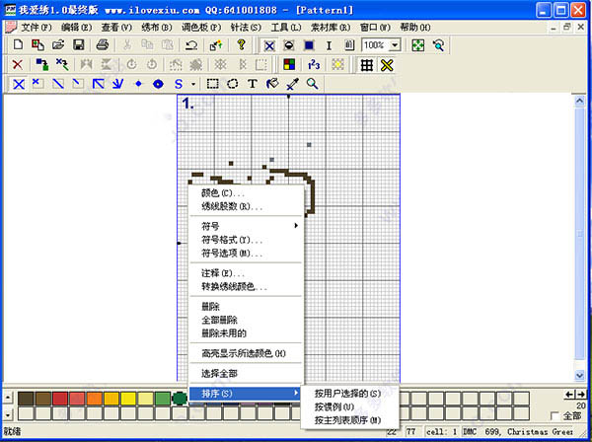Click the Save floppy disk icon
592x442 pixels.
click(79, 45)
